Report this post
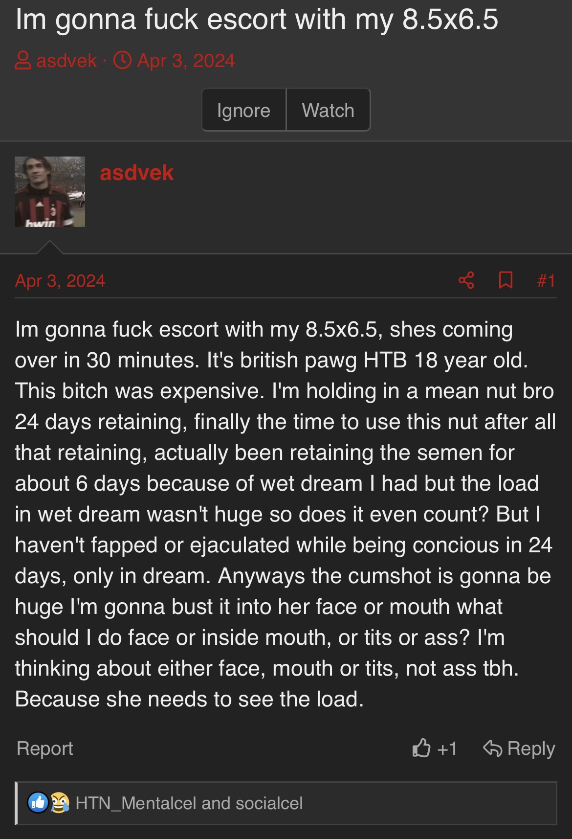 tap(44, 748)
